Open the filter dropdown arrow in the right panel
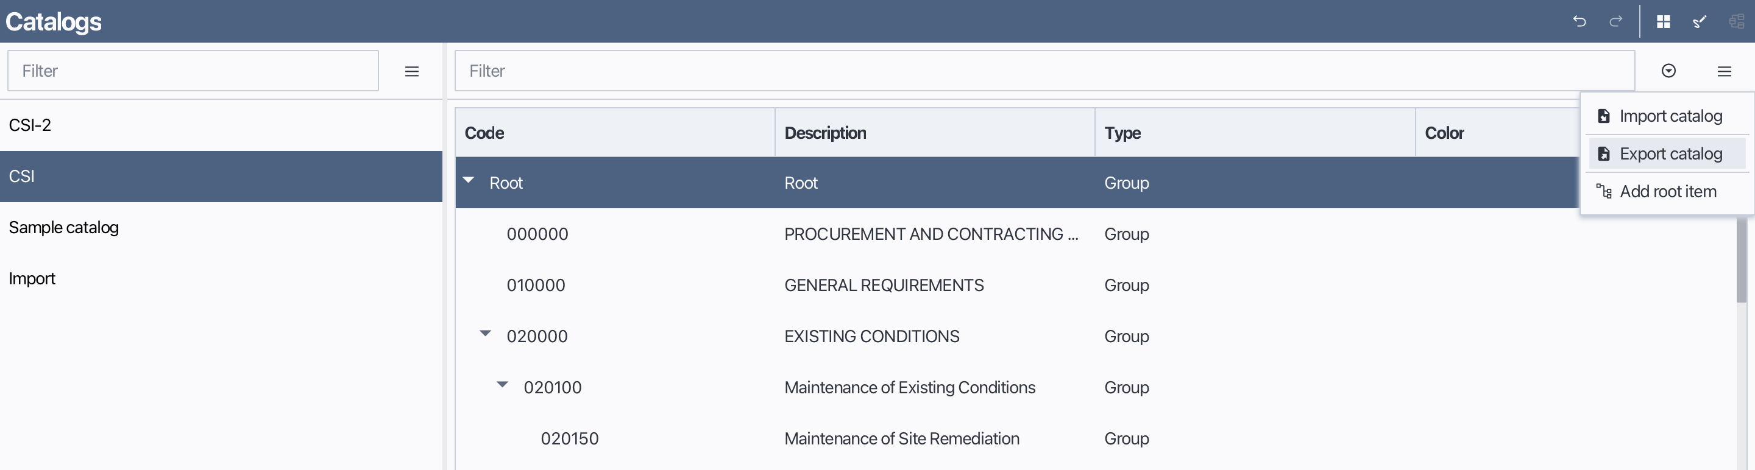 1669,71
